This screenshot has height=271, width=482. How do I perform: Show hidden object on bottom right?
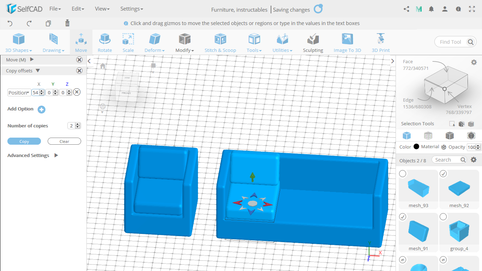click(x=443, y=260)
